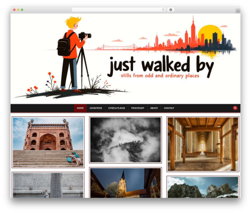Open the Countries menu item
The height and width of the screenshot is (213, 251).
coord(96,108)
